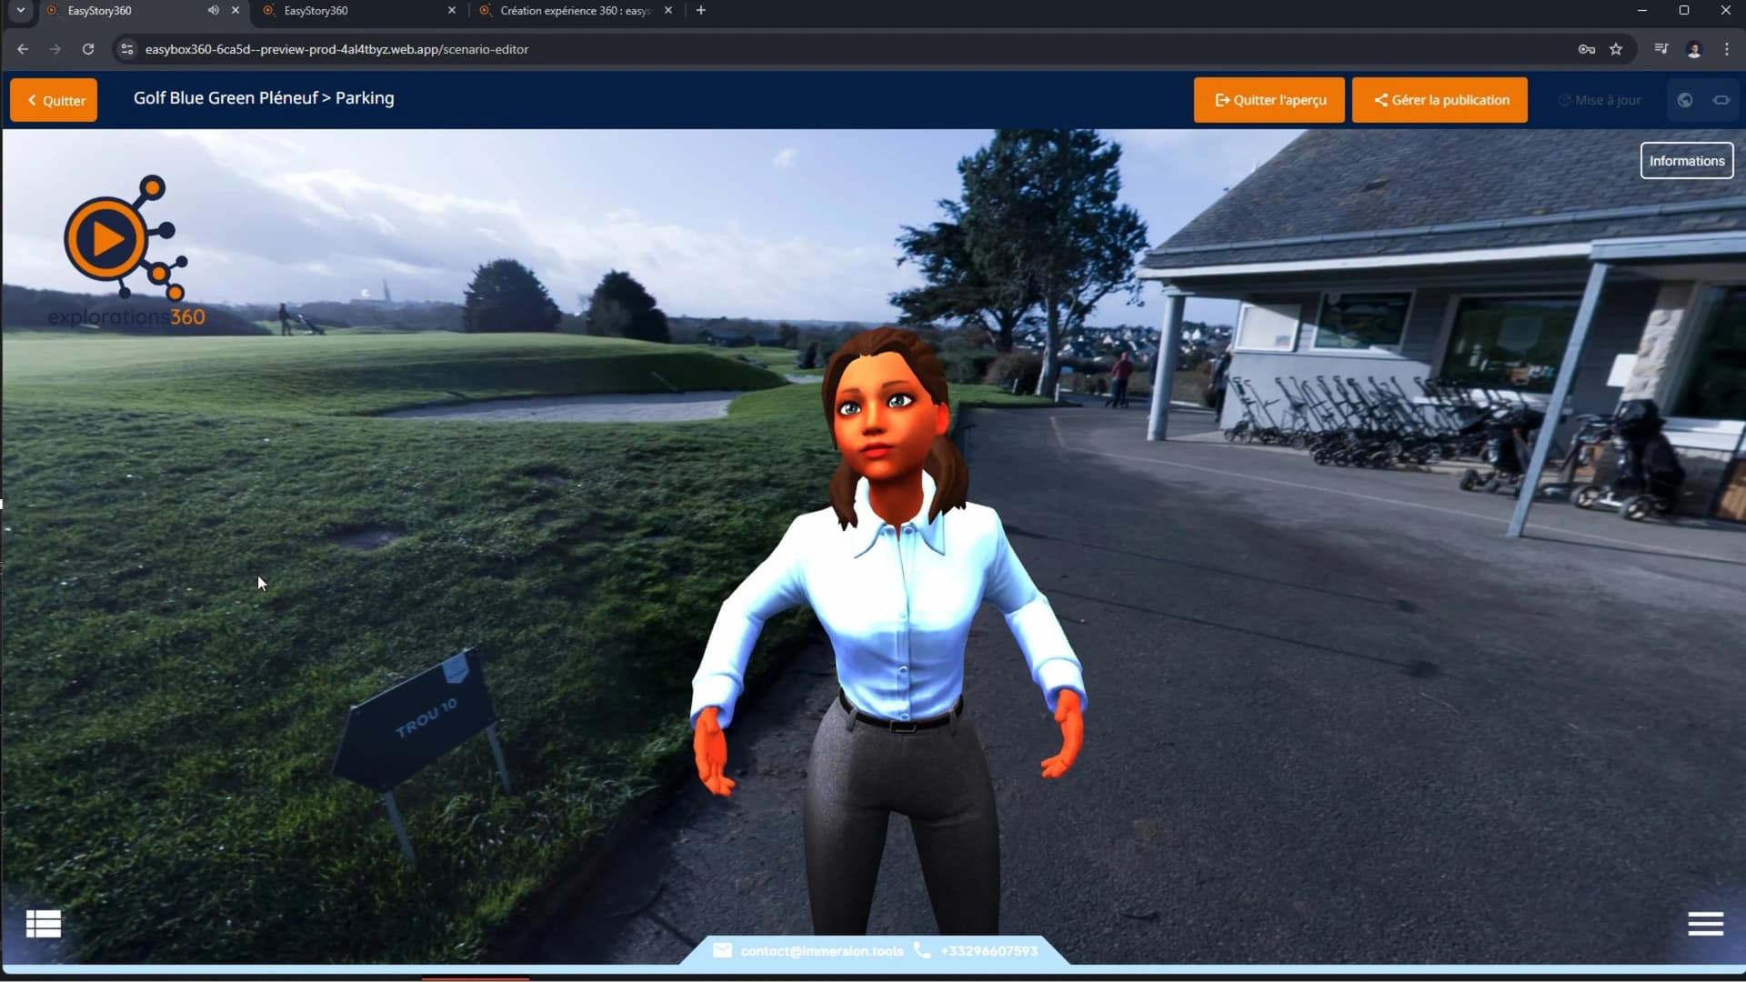Open Chrome's three-dot options menu
1746x982 pixels.
click(1727, 49)
